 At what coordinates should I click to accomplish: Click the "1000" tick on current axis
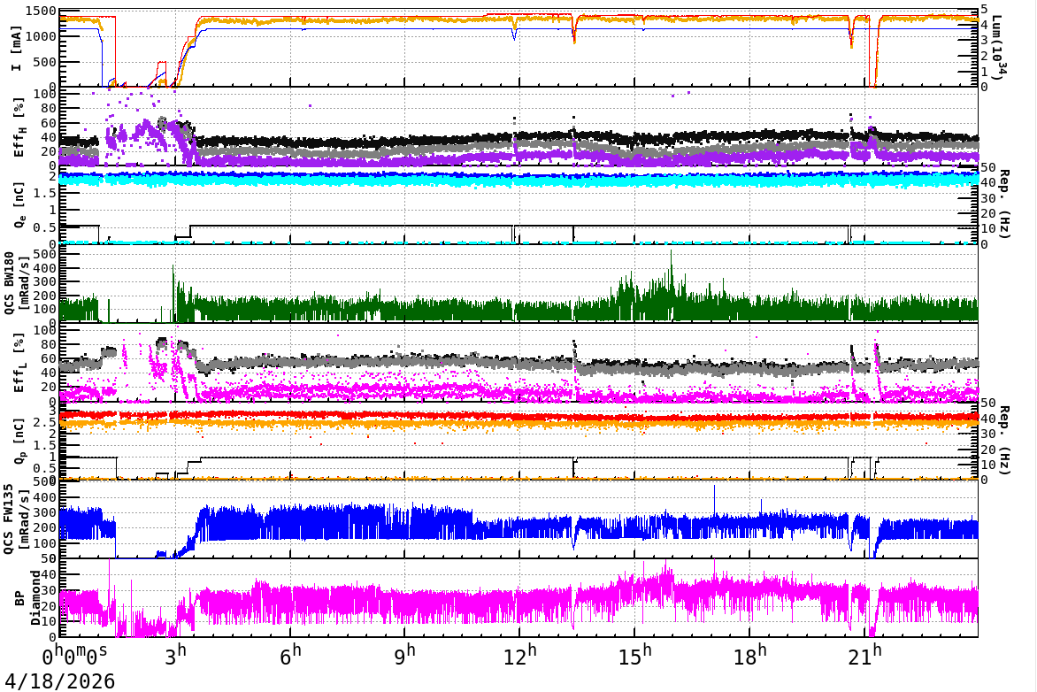(x=42, y=36)
